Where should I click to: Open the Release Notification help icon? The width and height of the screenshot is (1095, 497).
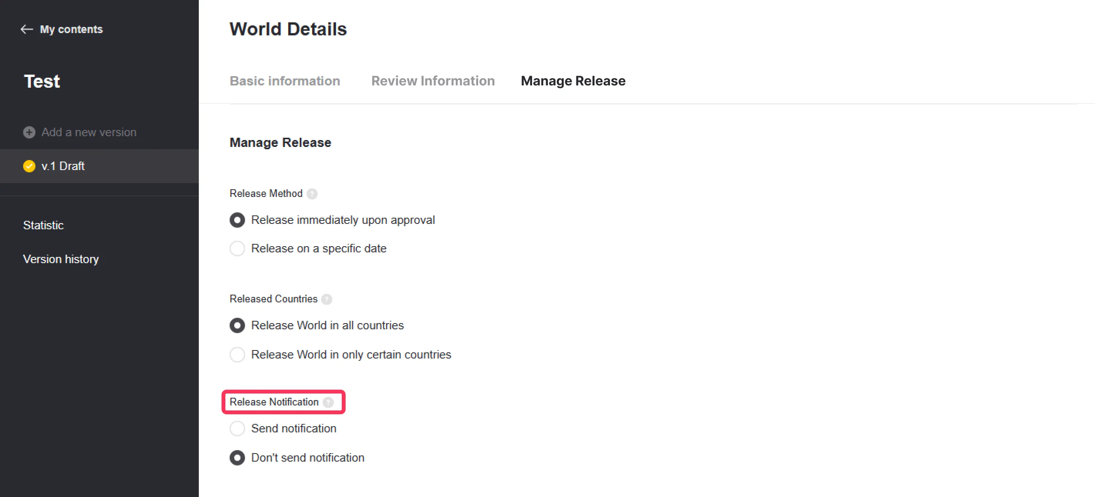(328, 402)
